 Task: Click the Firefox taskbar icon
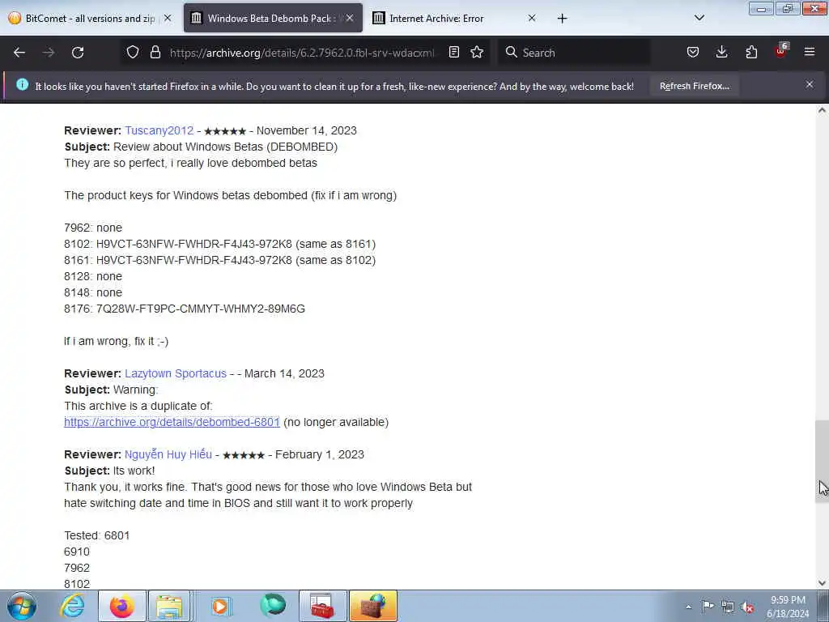point(121,606)
